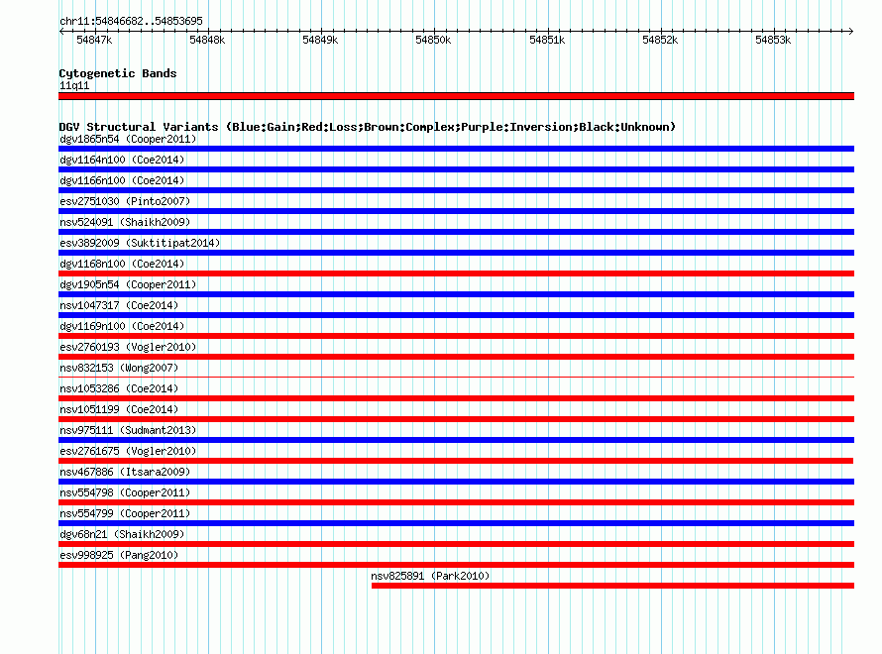This screenshot has height=654, width=882.
Task: Select dgv1169n100 (Coe2014) label
Action: 122,326
